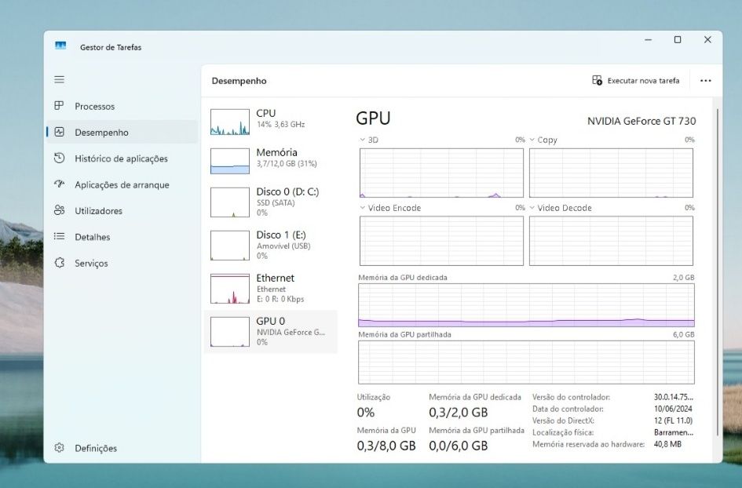The width and height of the screenshot is (742, 488).
Task: Click the large GPU heading
Action: tap(374, 118)
